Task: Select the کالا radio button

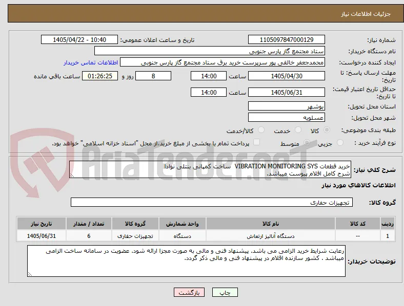Action: (x=327, y=130)
